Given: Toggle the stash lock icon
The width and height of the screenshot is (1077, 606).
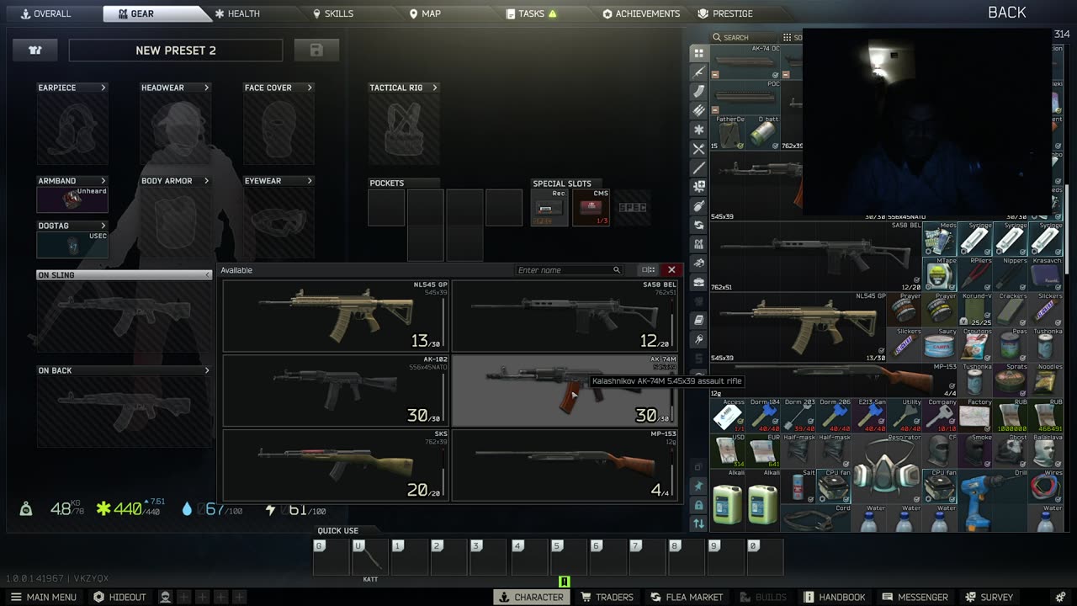Looking at the screenshot, I should 698,505.
